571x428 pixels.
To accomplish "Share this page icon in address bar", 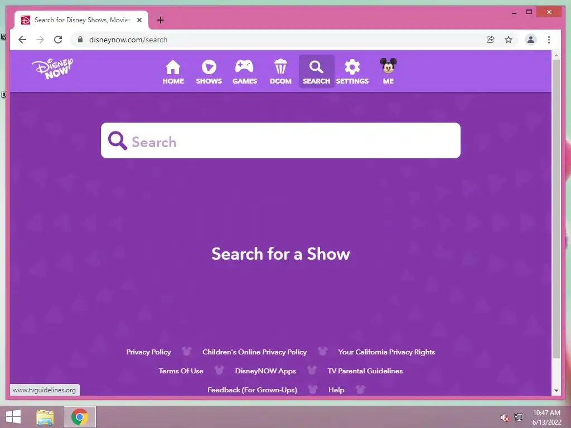I will 491,40.
